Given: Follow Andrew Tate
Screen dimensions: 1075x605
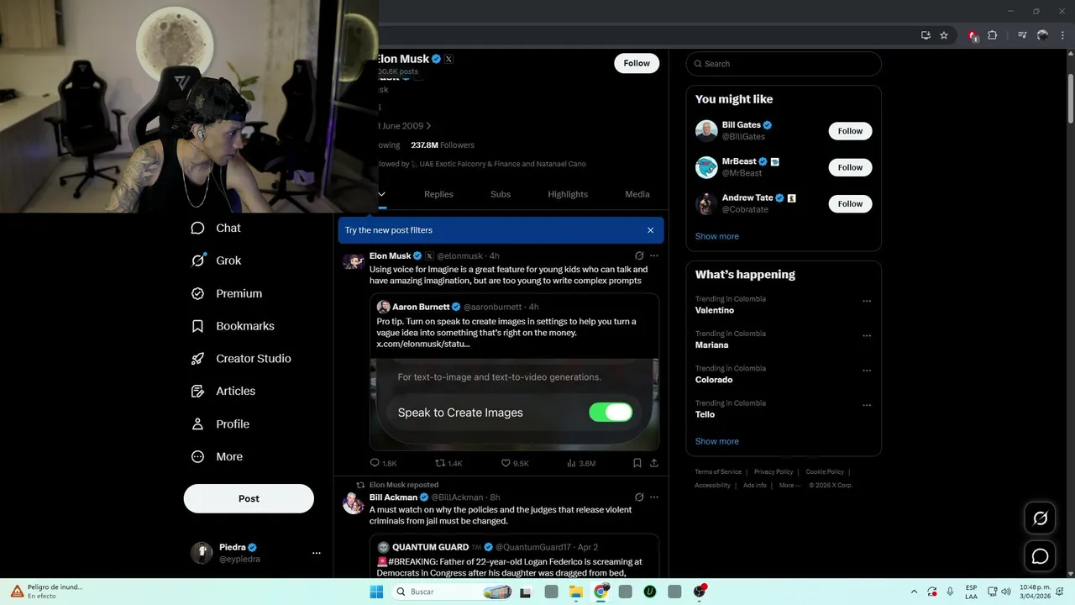Looking at the screenshot, I should 850,203.
